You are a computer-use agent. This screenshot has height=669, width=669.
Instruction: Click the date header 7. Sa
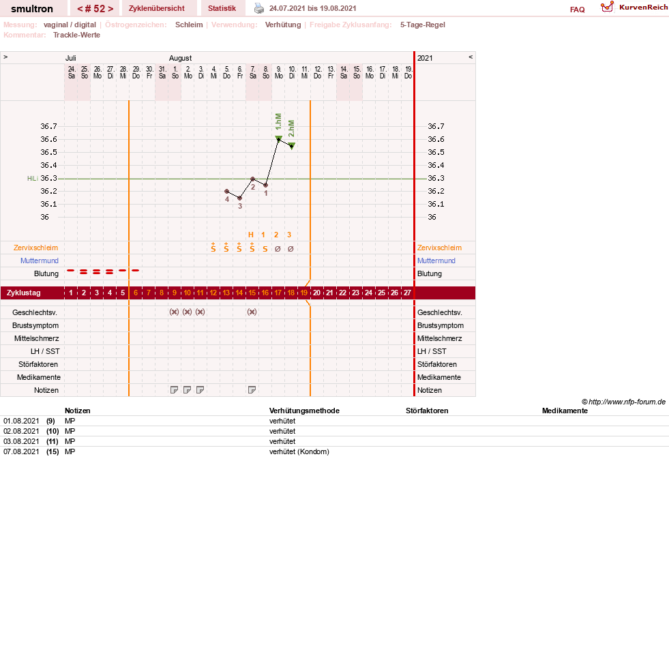252,72
